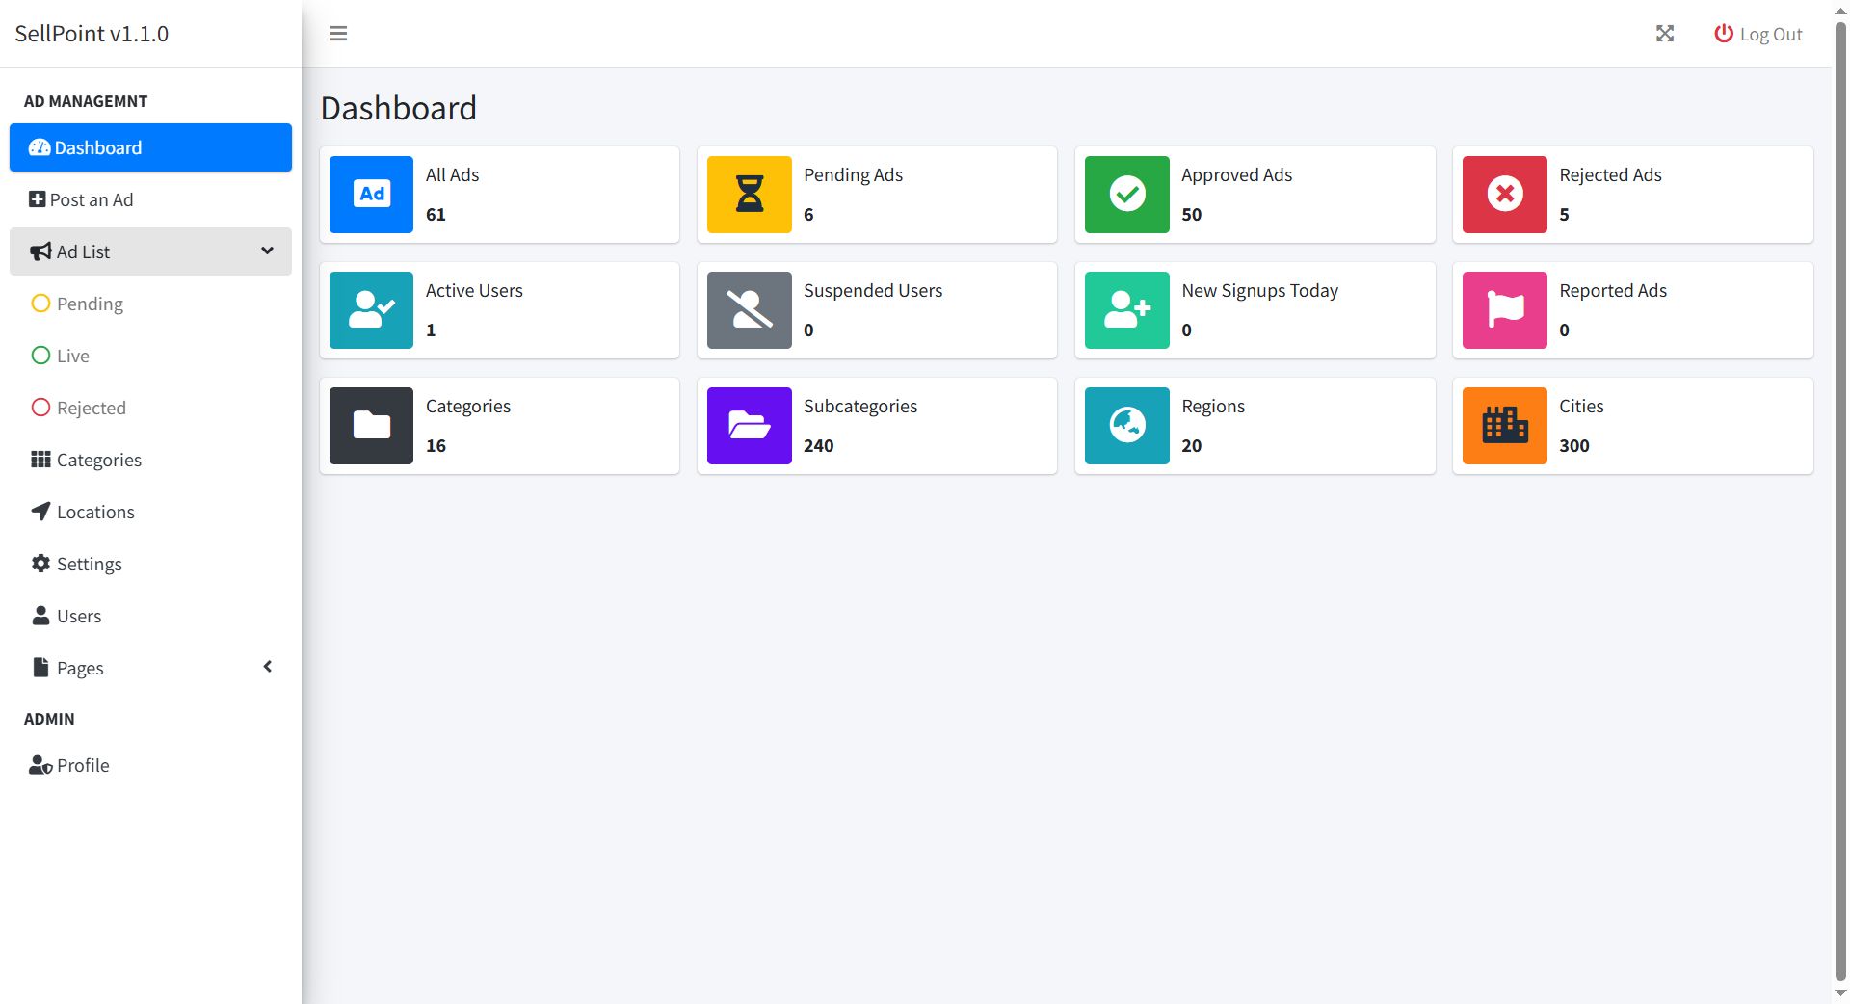Click the red Rejected Ads icon
This screenshot has height=1004, width=1850.
tap(1505, 195)
